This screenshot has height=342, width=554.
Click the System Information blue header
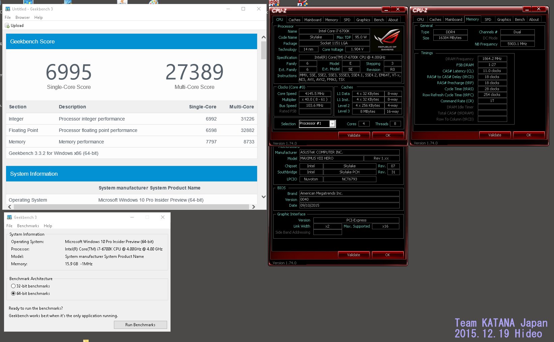coord(131,174)
